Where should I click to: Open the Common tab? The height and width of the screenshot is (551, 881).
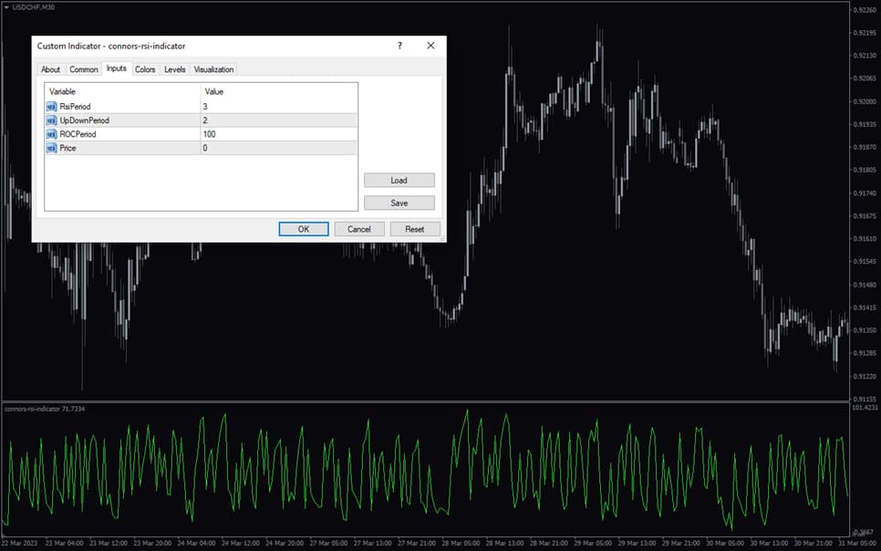point(83,68)
